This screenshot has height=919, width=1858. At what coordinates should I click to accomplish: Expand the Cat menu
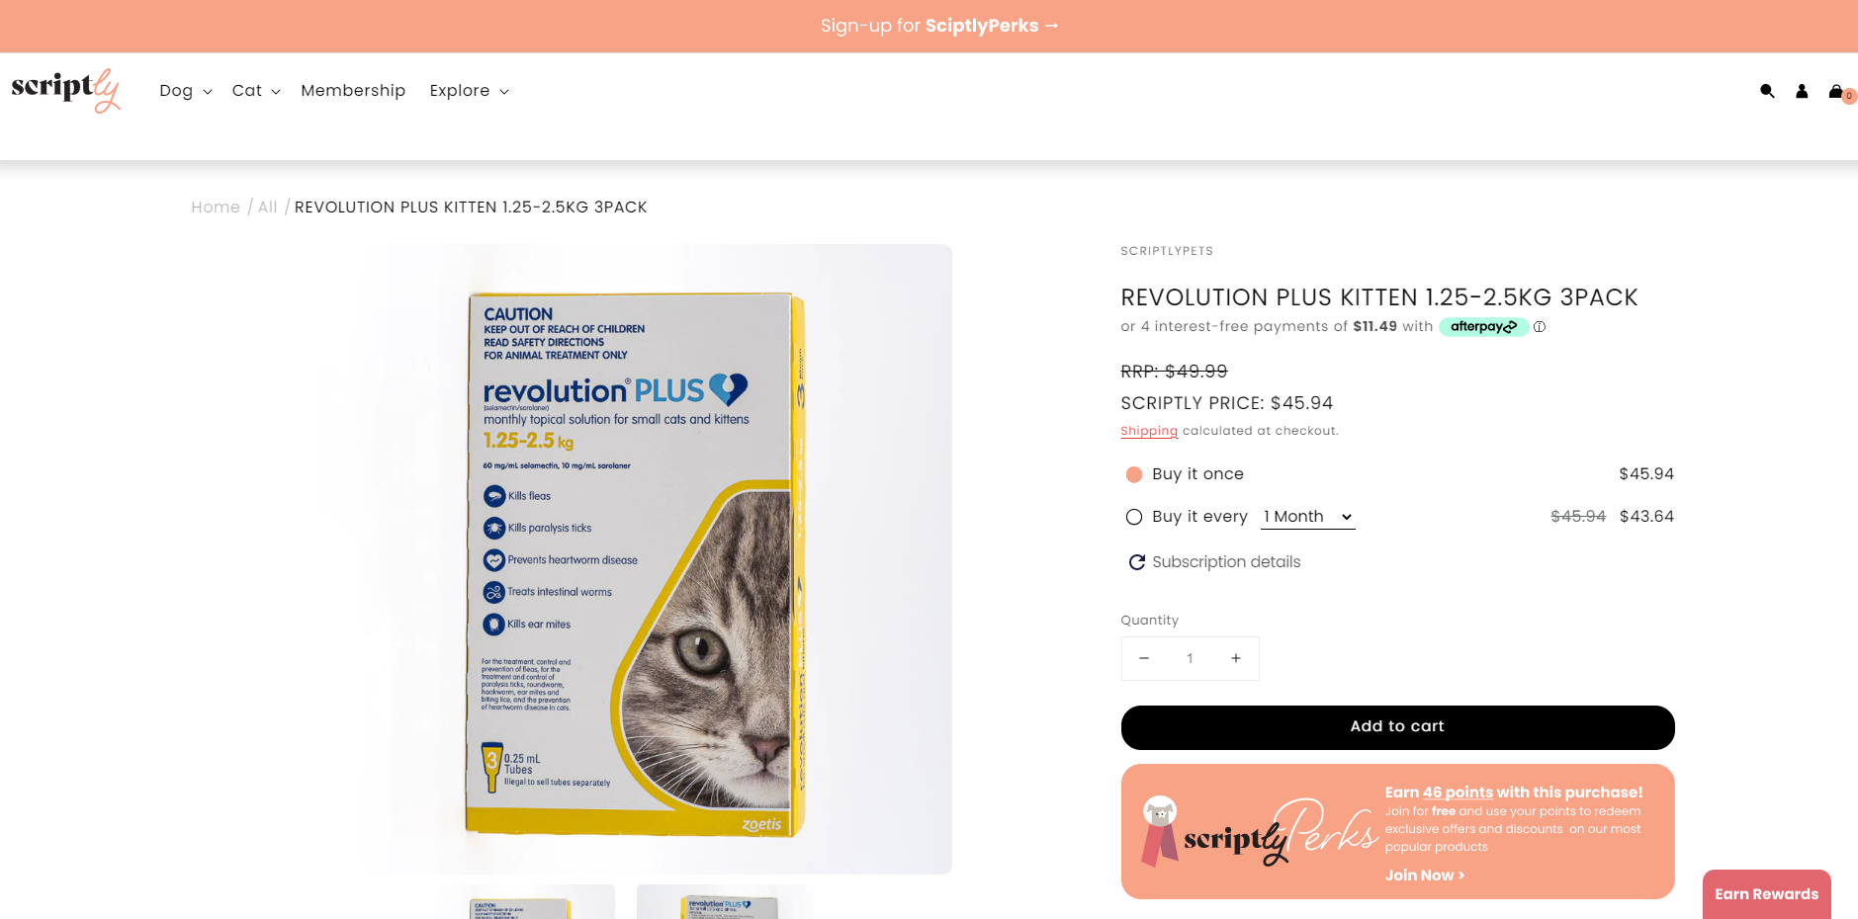256,91
